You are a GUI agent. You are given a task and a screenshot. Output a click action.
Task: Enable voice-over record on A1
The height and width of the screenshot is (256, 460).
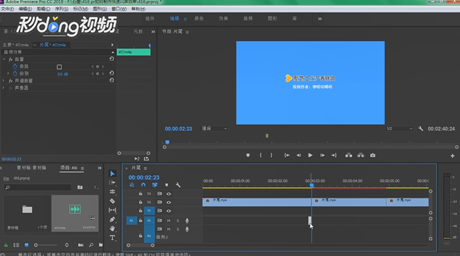pyautogui.click(x=187, y=221)
